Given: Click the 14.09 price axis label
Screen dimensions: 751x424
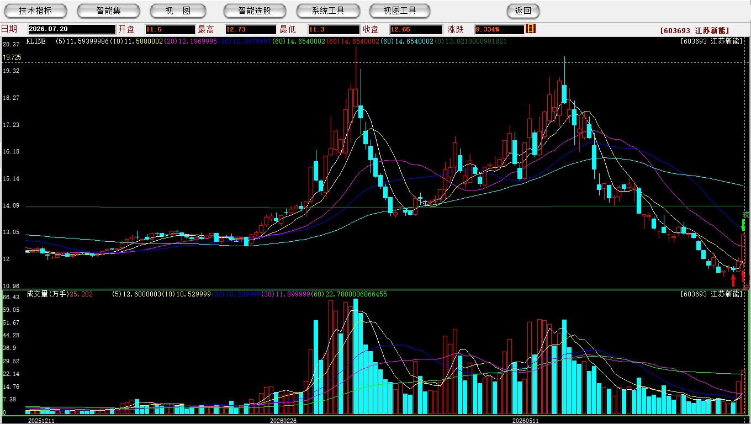Looking at the screenshot, I should [x=11, y=206].
